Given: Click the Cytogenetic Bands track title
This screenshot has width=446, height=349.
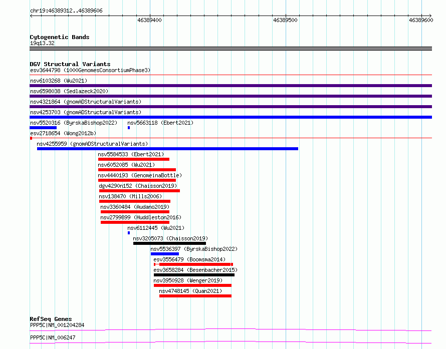Looking at the screenshot, I should pos(60,37).
